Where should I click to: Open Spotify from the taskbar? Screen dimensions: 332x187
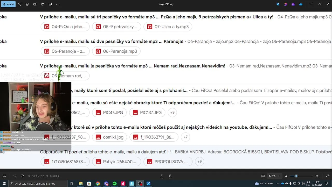coord(115,184)
